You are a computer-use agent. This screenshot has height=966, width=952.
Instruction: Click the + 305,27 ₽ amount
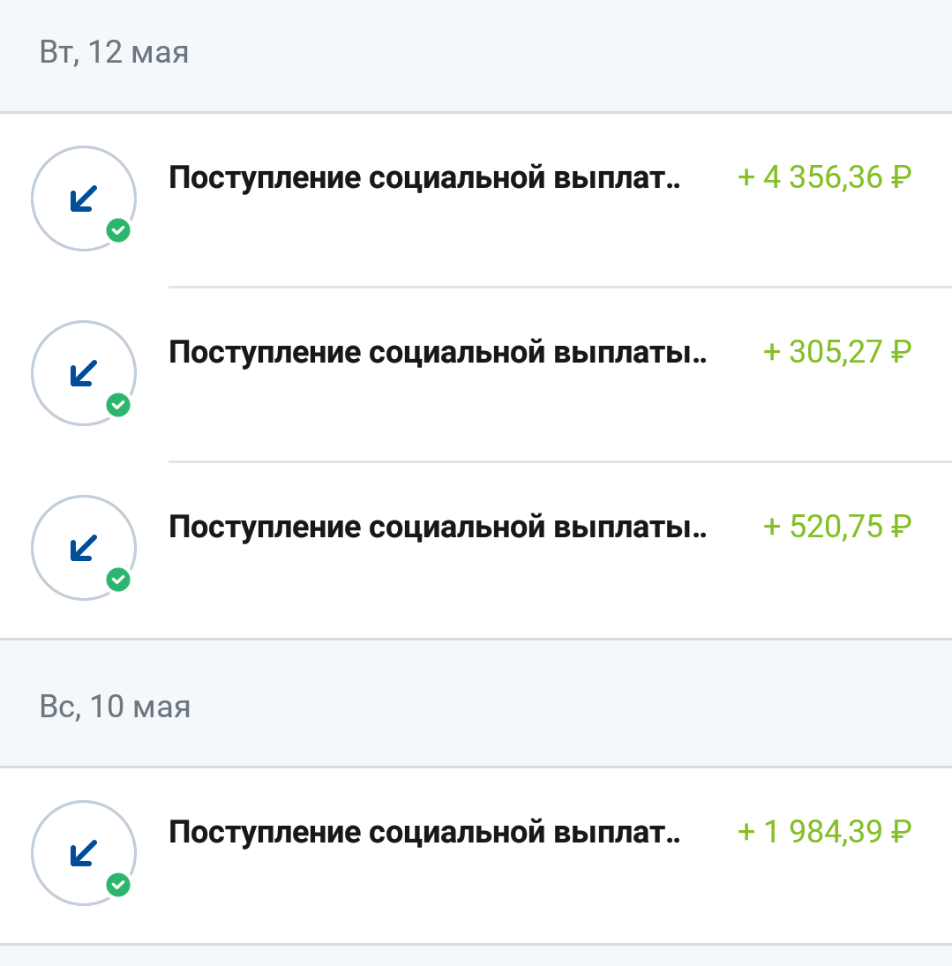[x=836, y=353]
